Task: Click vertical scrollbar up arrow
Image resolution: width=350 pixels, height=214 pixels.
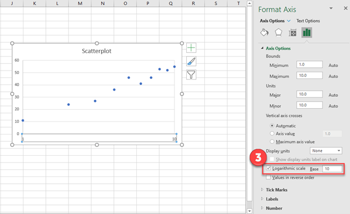Action: point(250,3)
